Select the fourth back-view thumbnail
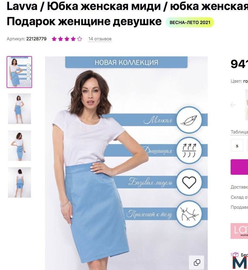 pyautogui.click(x=19, y=182)
